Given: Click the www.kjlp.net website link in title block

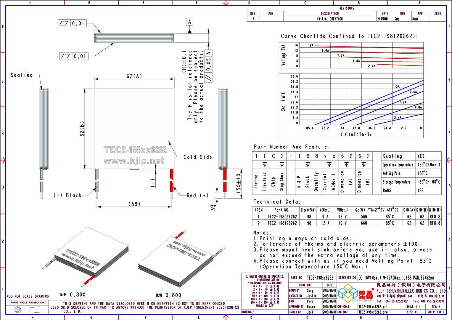Looking at the screenshot, I should point(431,296).
